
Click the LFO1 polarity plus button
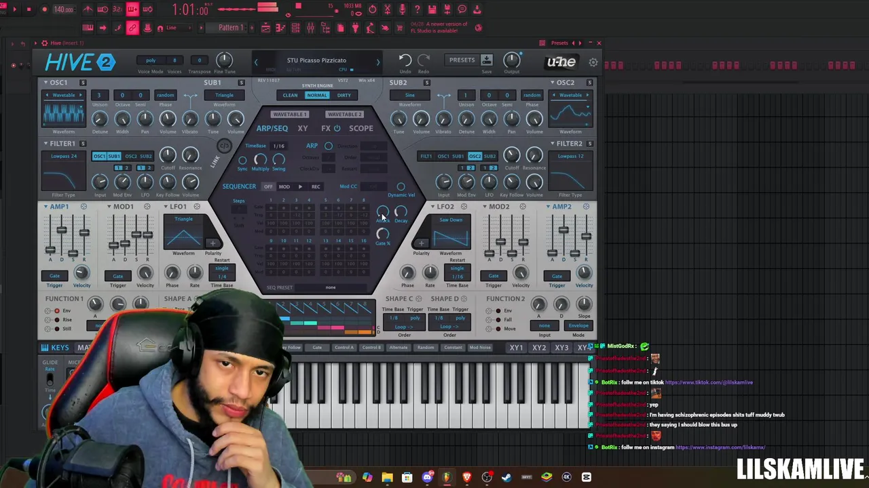pos(212,243)
